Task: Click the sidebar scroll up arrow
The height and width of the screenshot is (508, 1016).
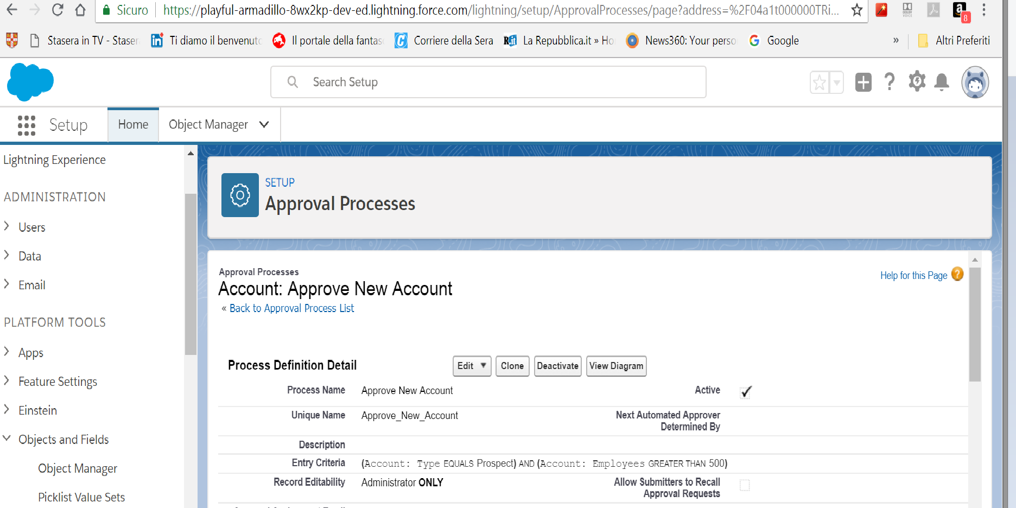Action: pyautogui.click(x=190, y=154)
